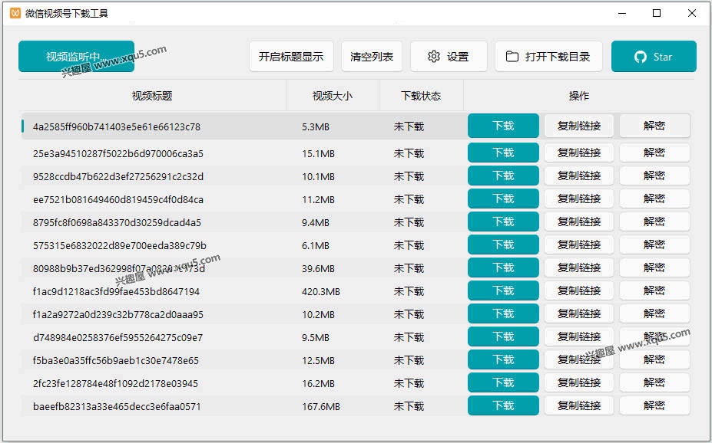Image resolution: width=712 pixels, height=443 pixels.
Task: Download the 9.4MB video
Action: click(503, 222)
